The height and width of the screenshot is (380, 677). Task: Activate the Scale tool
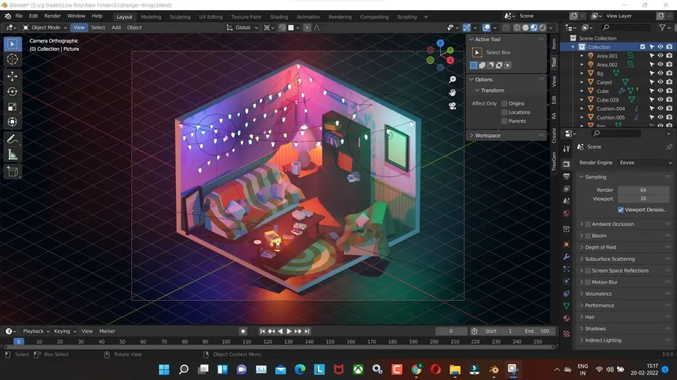coord(12,106)
